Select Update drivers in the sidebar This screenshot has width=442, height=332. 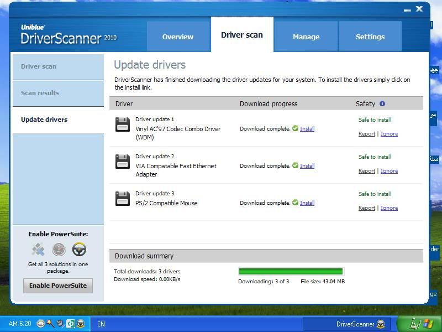tap(59, 120)
